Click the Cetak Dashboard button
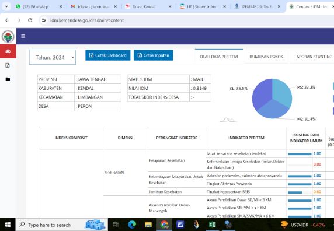Image resolution: width=334 pixels, height=231 pixels. [x=108, y=55]
